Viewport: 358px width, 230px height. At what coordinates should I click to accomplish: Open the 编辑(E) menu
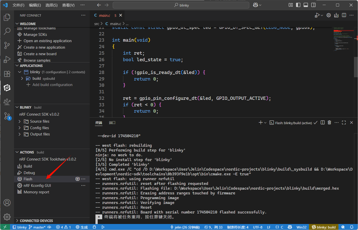(35, 5)
